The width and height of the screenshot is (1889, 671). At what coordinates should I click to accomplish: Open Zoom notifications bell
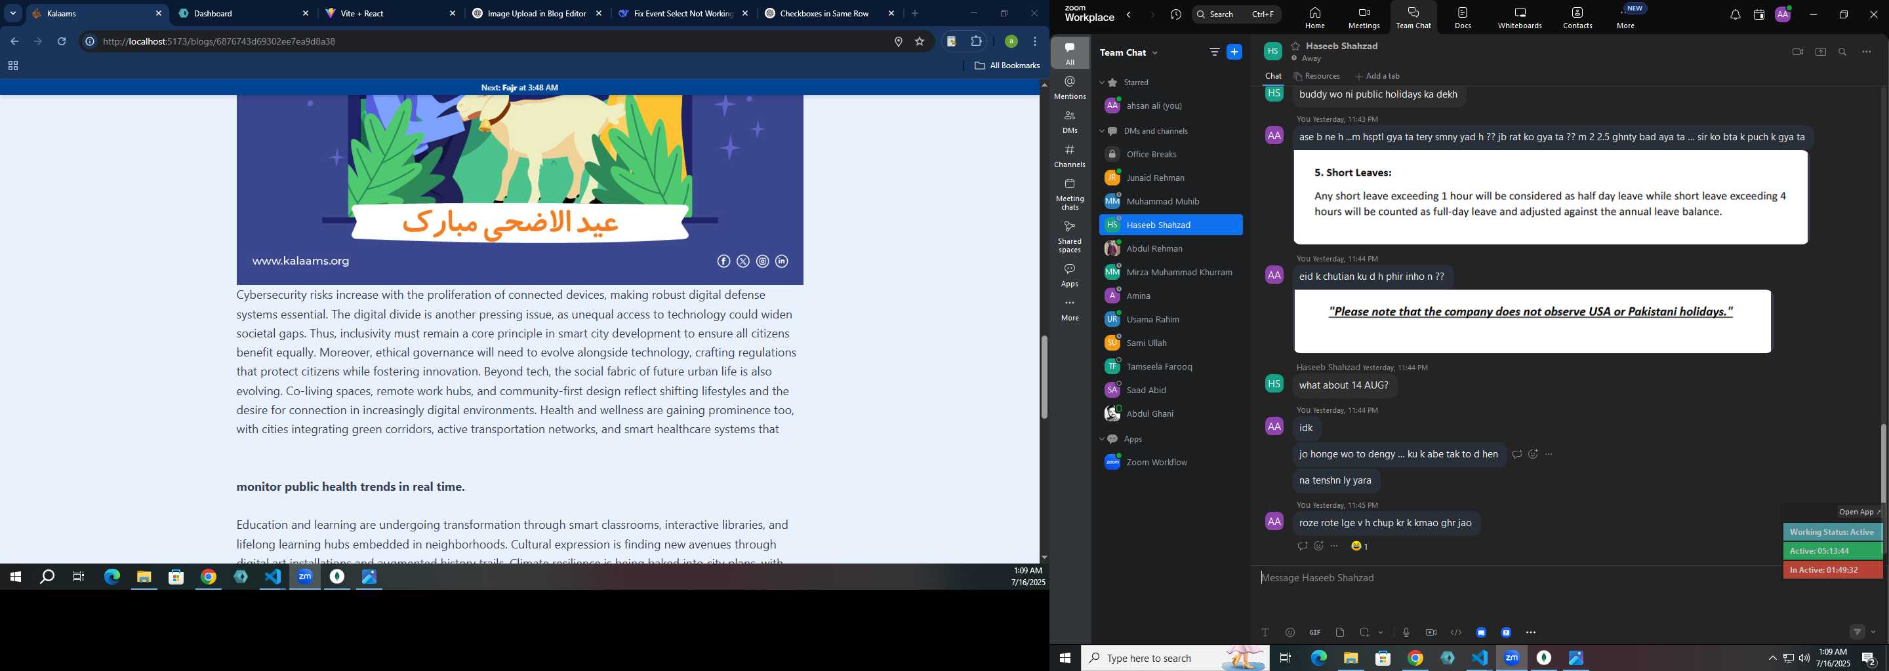(x=1735, y=14)
